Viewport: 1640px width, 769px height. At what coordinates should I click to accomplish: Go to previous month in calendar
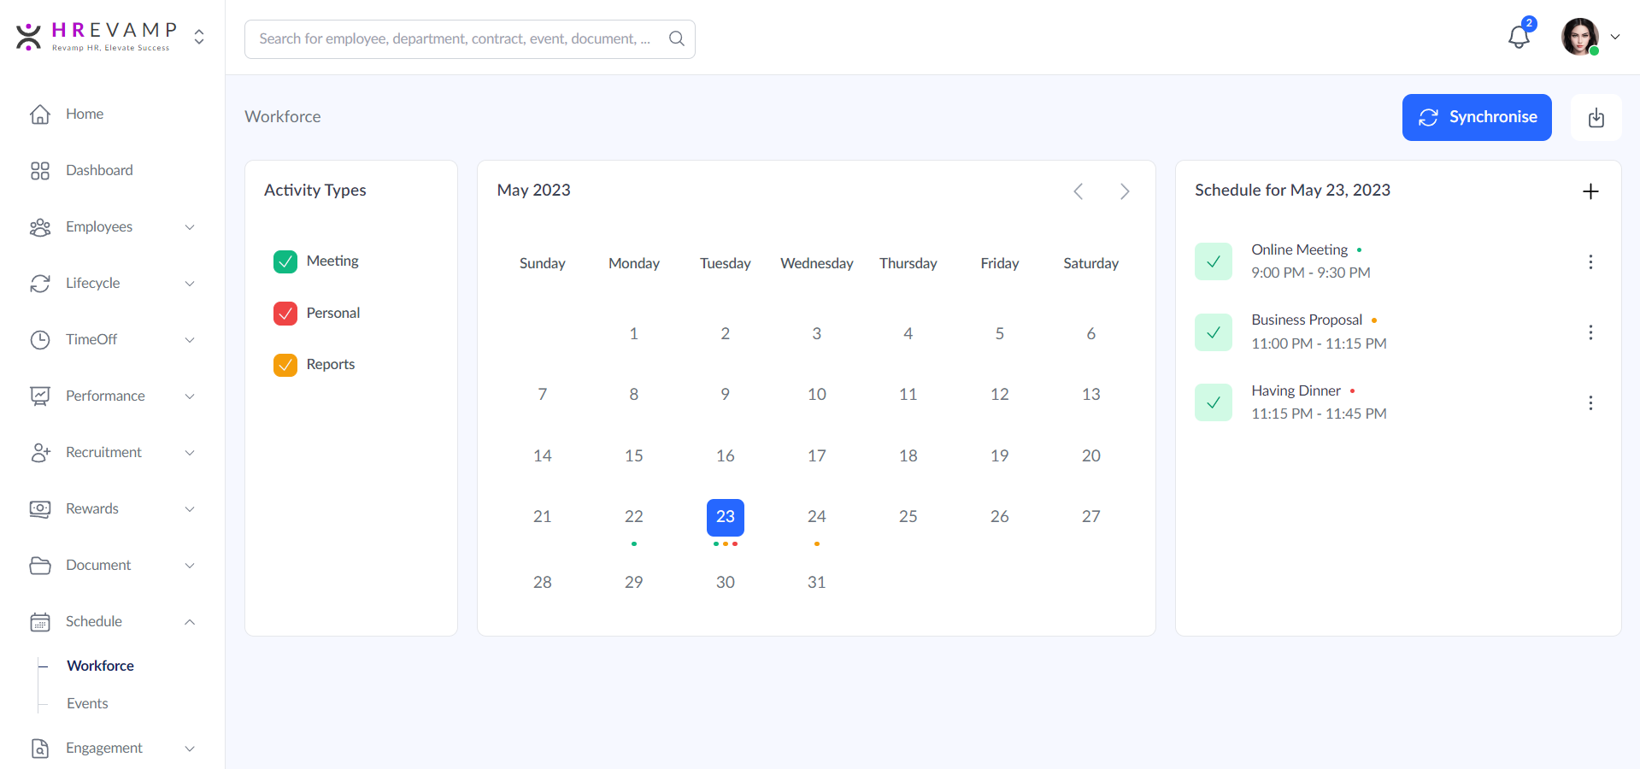1078,191
